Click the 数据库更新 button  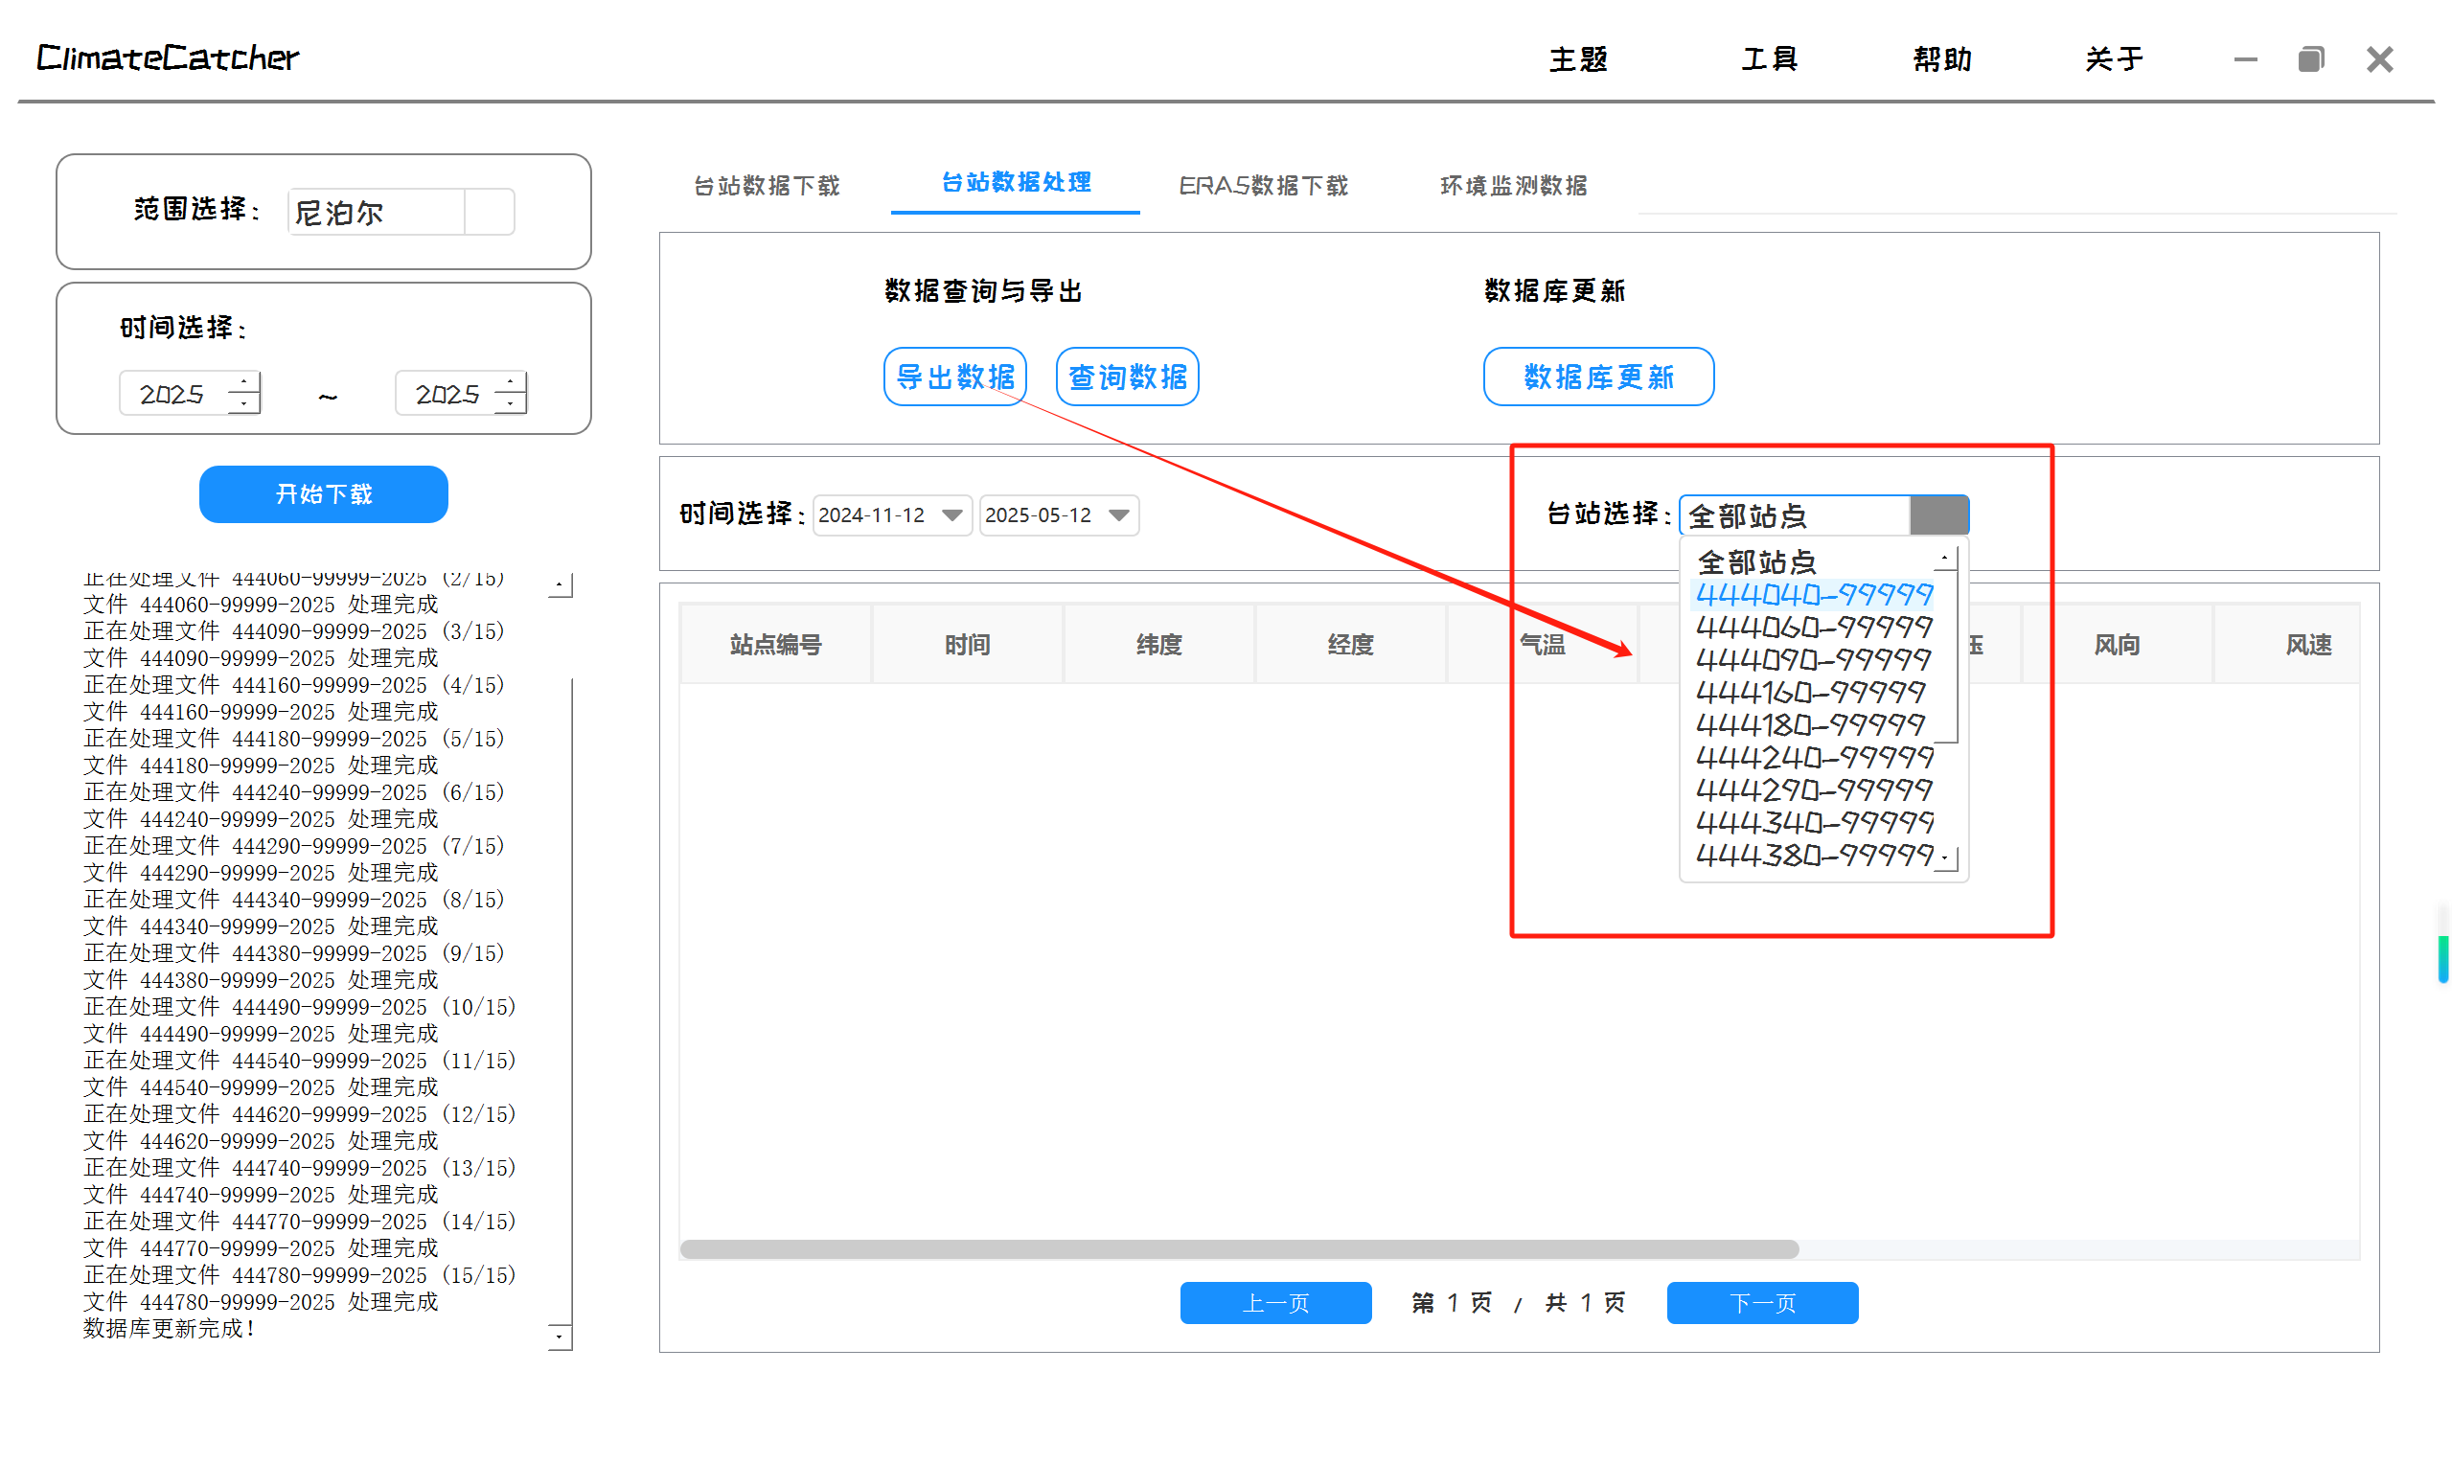point(1598,377)
